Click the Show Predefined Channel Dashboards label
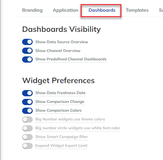Screen dimensions: 163x160 [71, 59]
